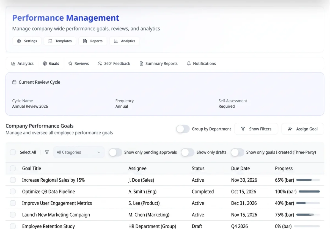
Task: Click the filter funnel icon beside All Categories
Action: (x=47, y=152)
